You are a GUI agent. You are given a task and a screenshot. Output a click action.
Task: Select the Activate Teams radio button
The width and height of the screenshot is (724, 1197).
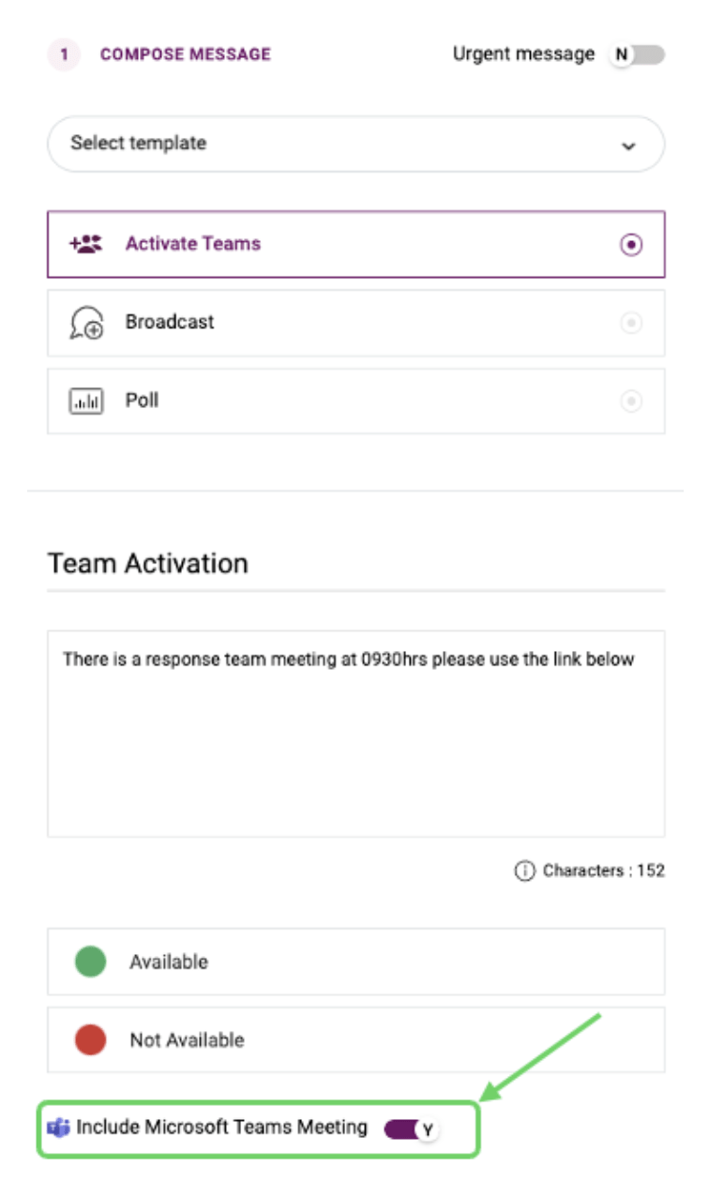point(632,245)
